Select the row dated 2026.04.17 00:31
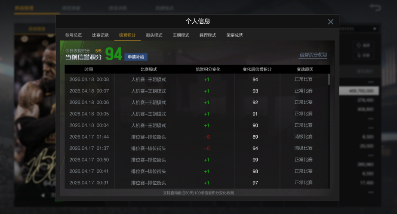The width and height of the screenshot is (397, 214). pos(196,183)
